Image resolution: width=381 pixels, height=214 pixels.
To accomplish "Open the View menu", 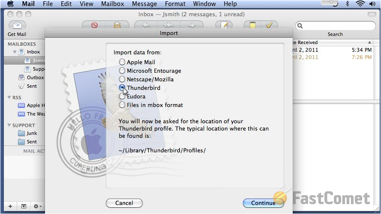I will (x=86, y=4).
